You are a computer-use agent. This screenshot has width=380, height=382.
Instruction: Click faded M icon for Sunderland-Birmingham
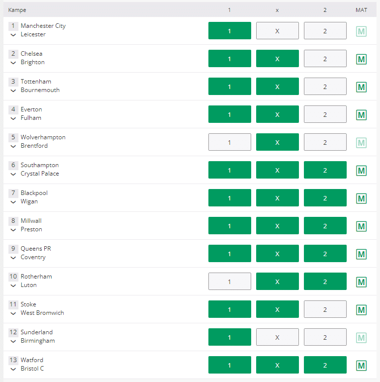pos(362,338)
